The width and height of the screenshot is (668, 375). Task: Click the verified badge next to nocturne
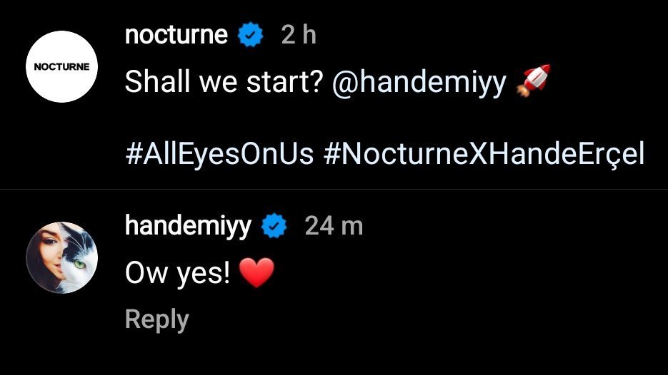coord(251,36)
